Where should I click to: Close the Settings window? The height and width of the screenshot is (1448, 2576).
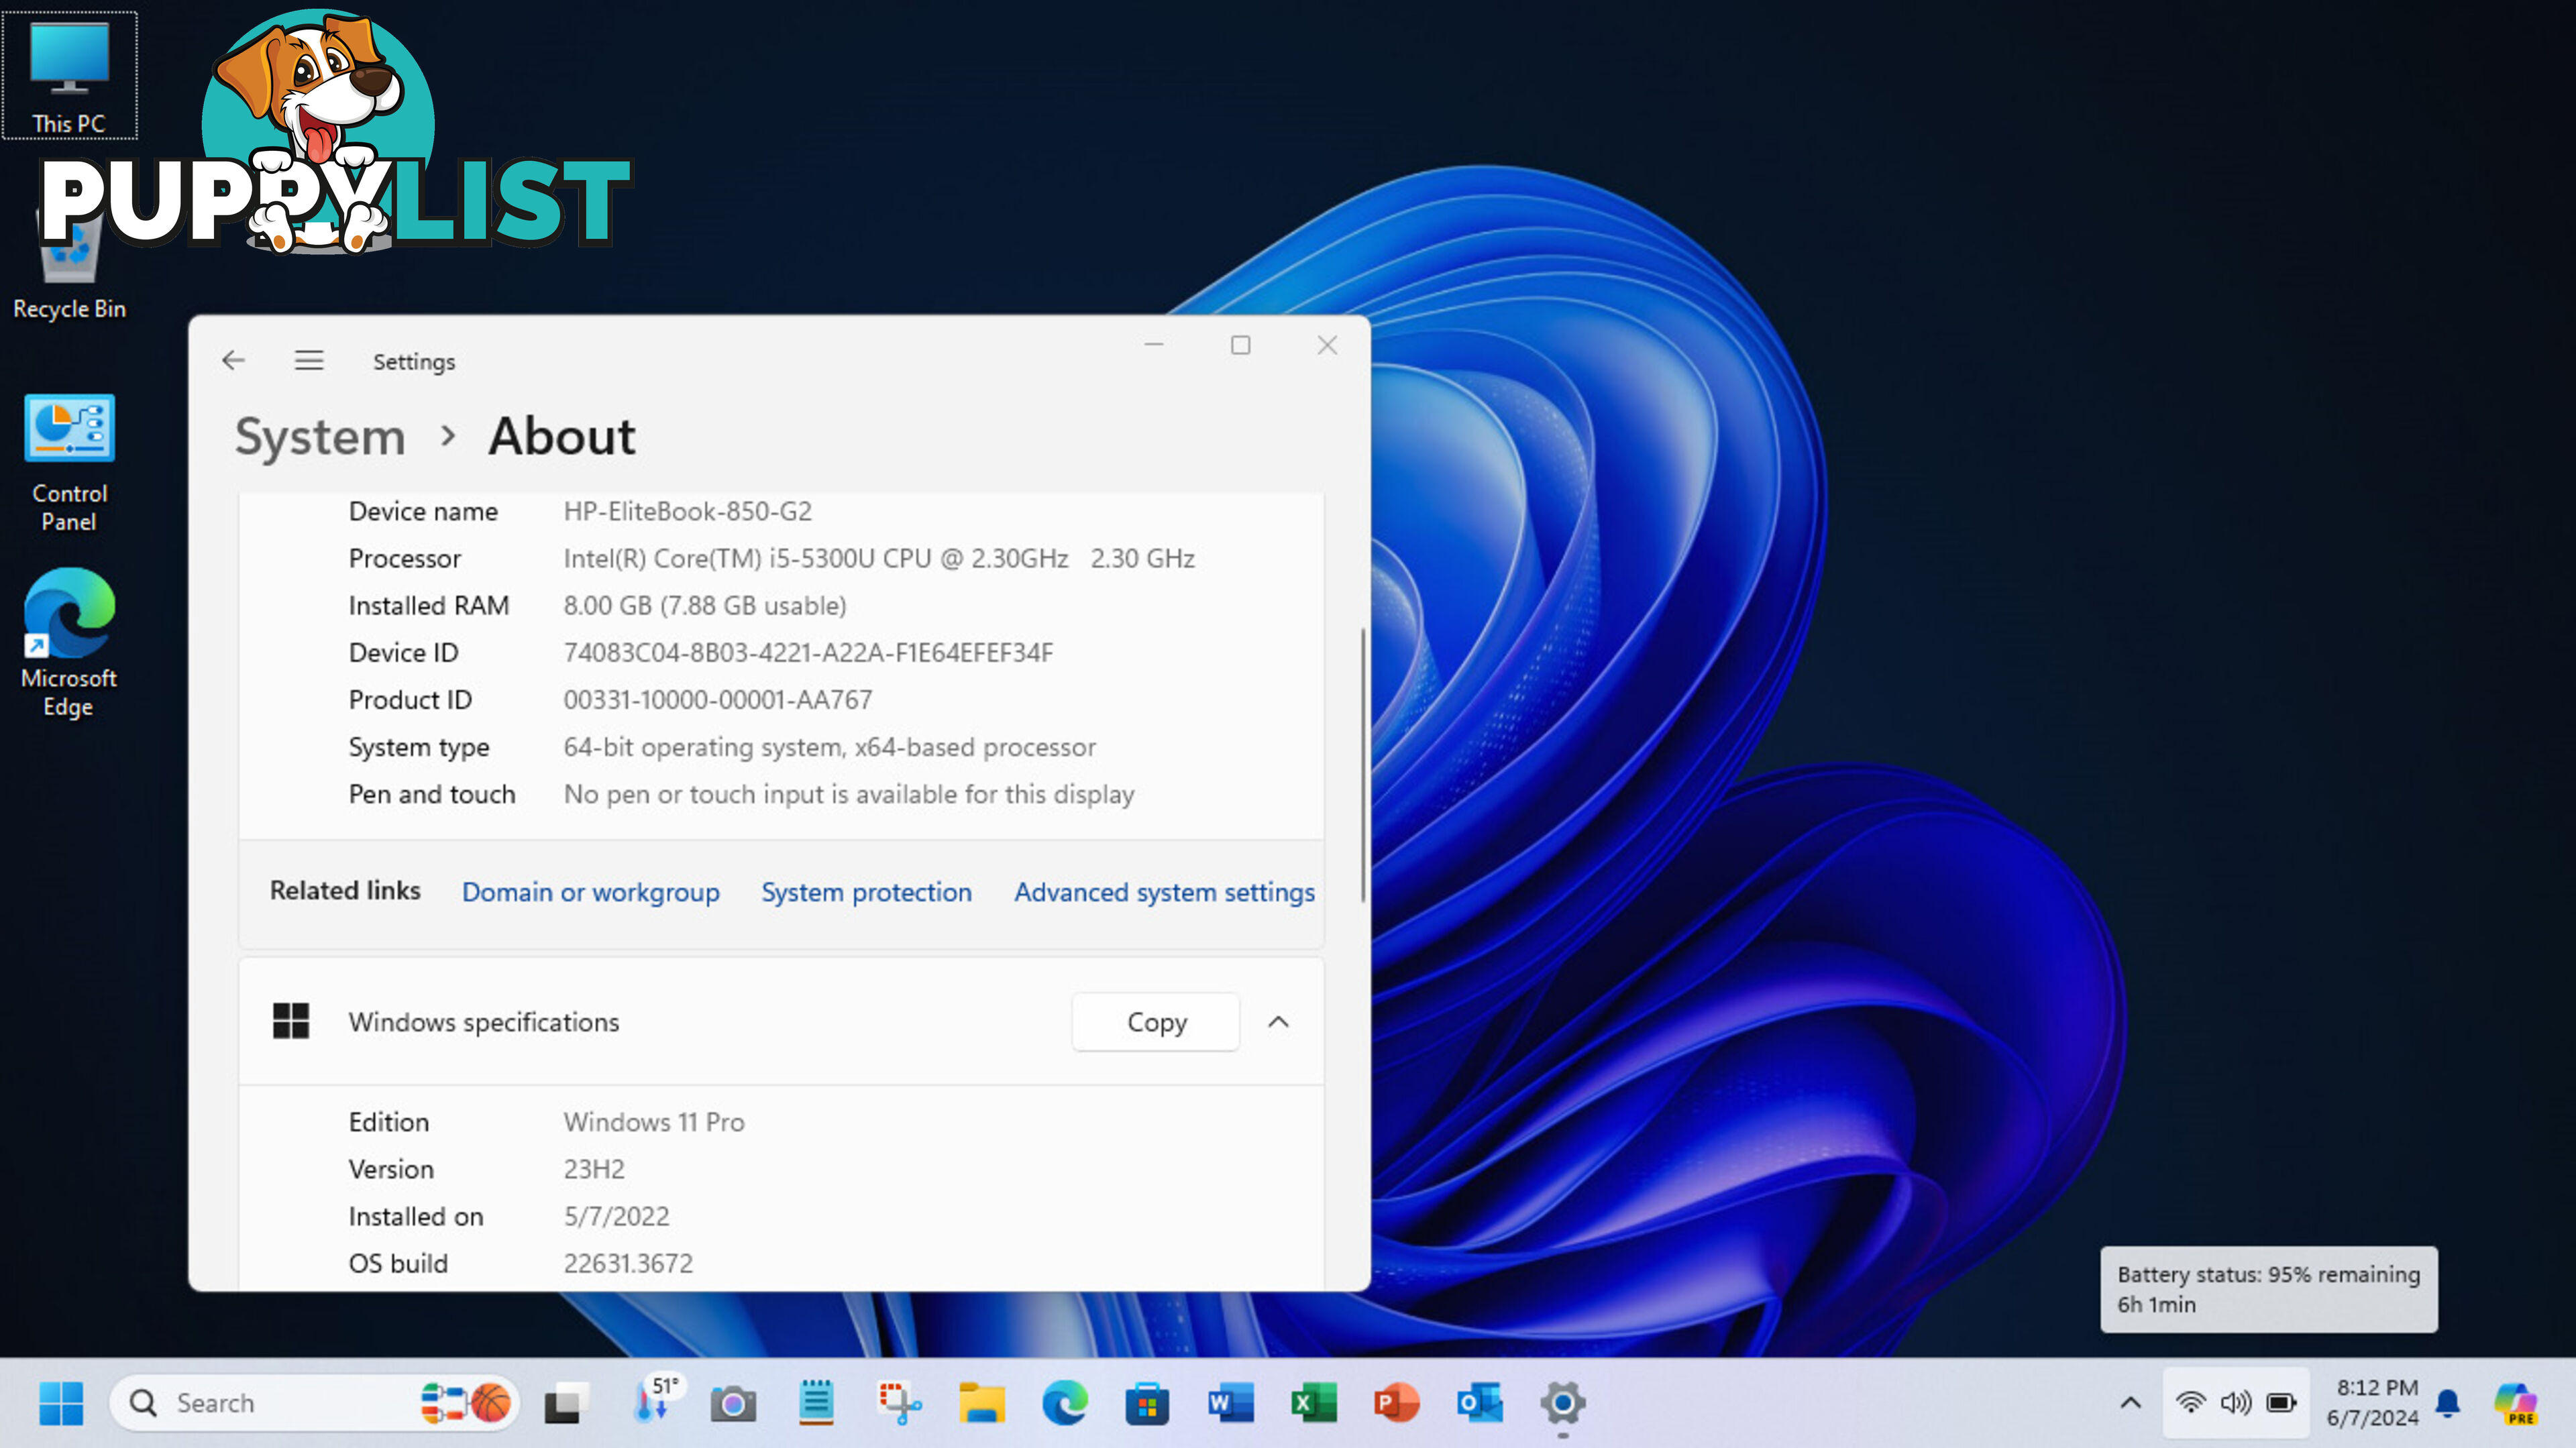1327,345
